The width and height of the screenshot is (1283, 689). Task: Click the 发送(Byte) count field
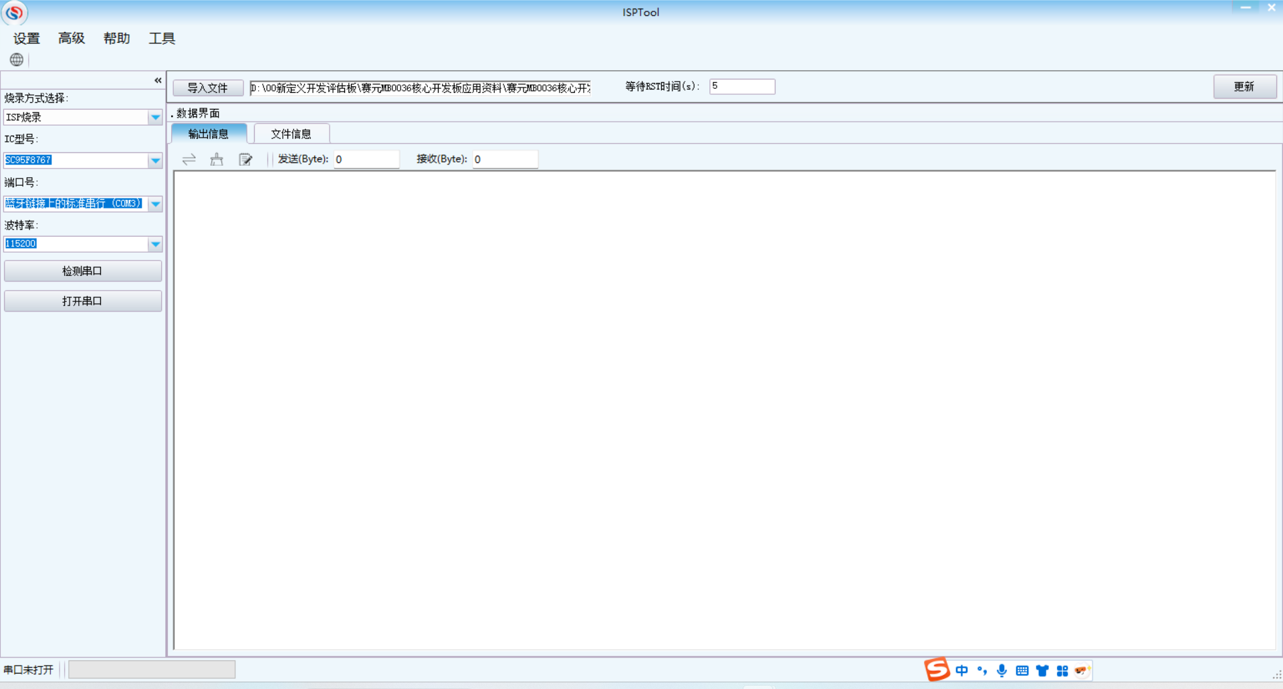366,159
